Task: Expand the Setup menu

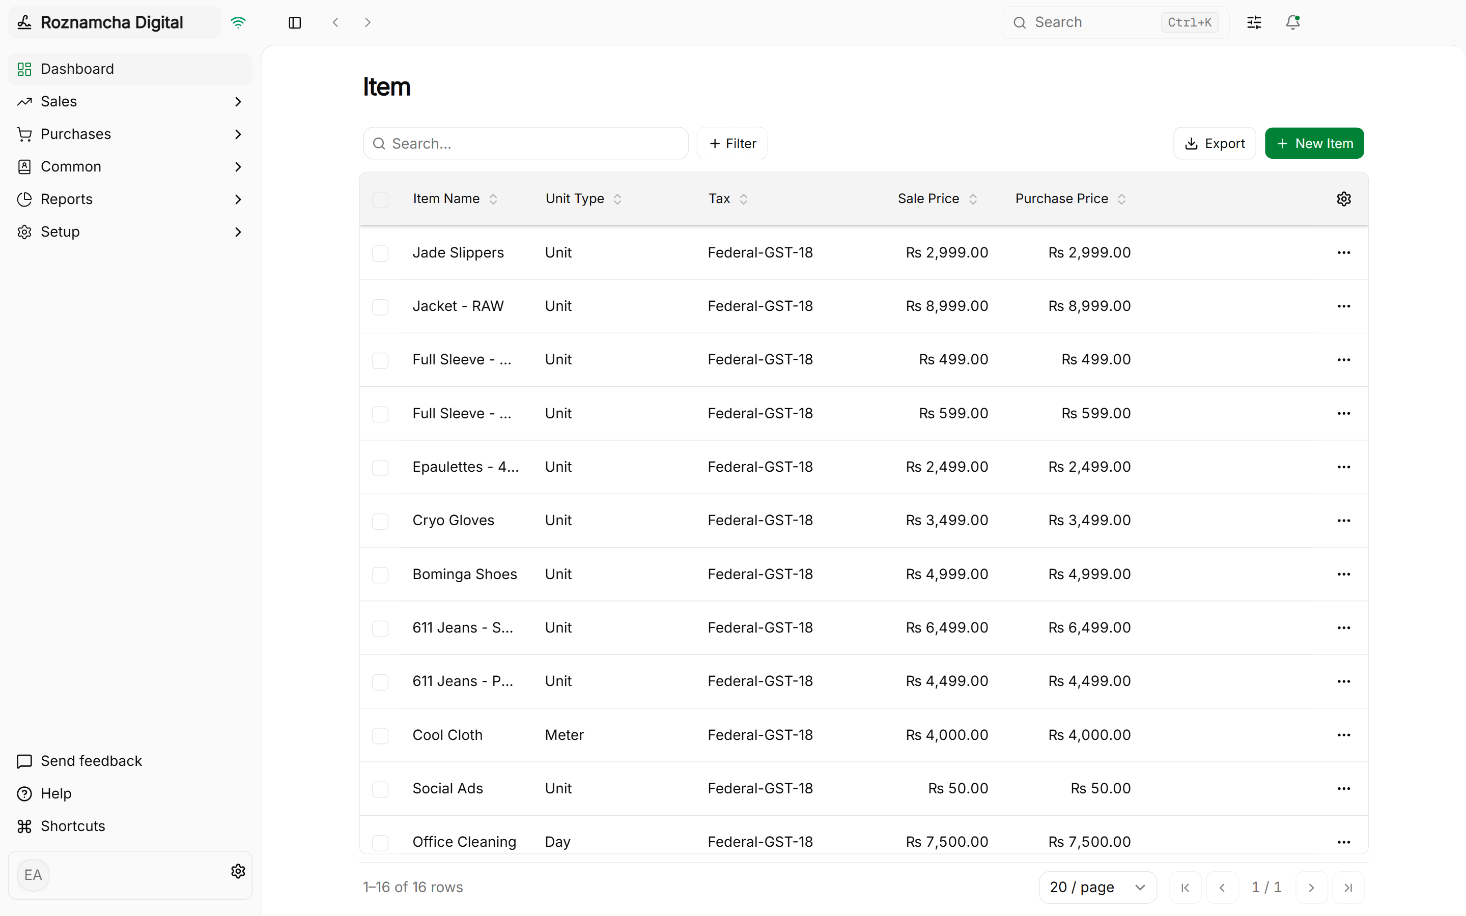Action: coord(130,232)
